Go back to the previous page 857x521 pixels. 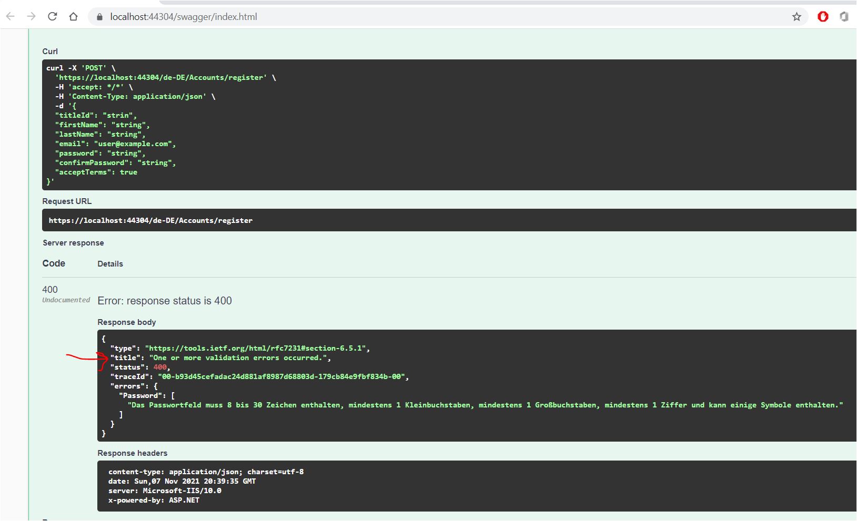pyautogui.click(x=11, y=17)
